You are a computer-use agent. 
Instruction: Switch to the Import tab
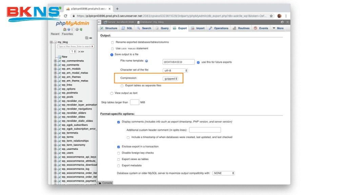click(198, 28)
